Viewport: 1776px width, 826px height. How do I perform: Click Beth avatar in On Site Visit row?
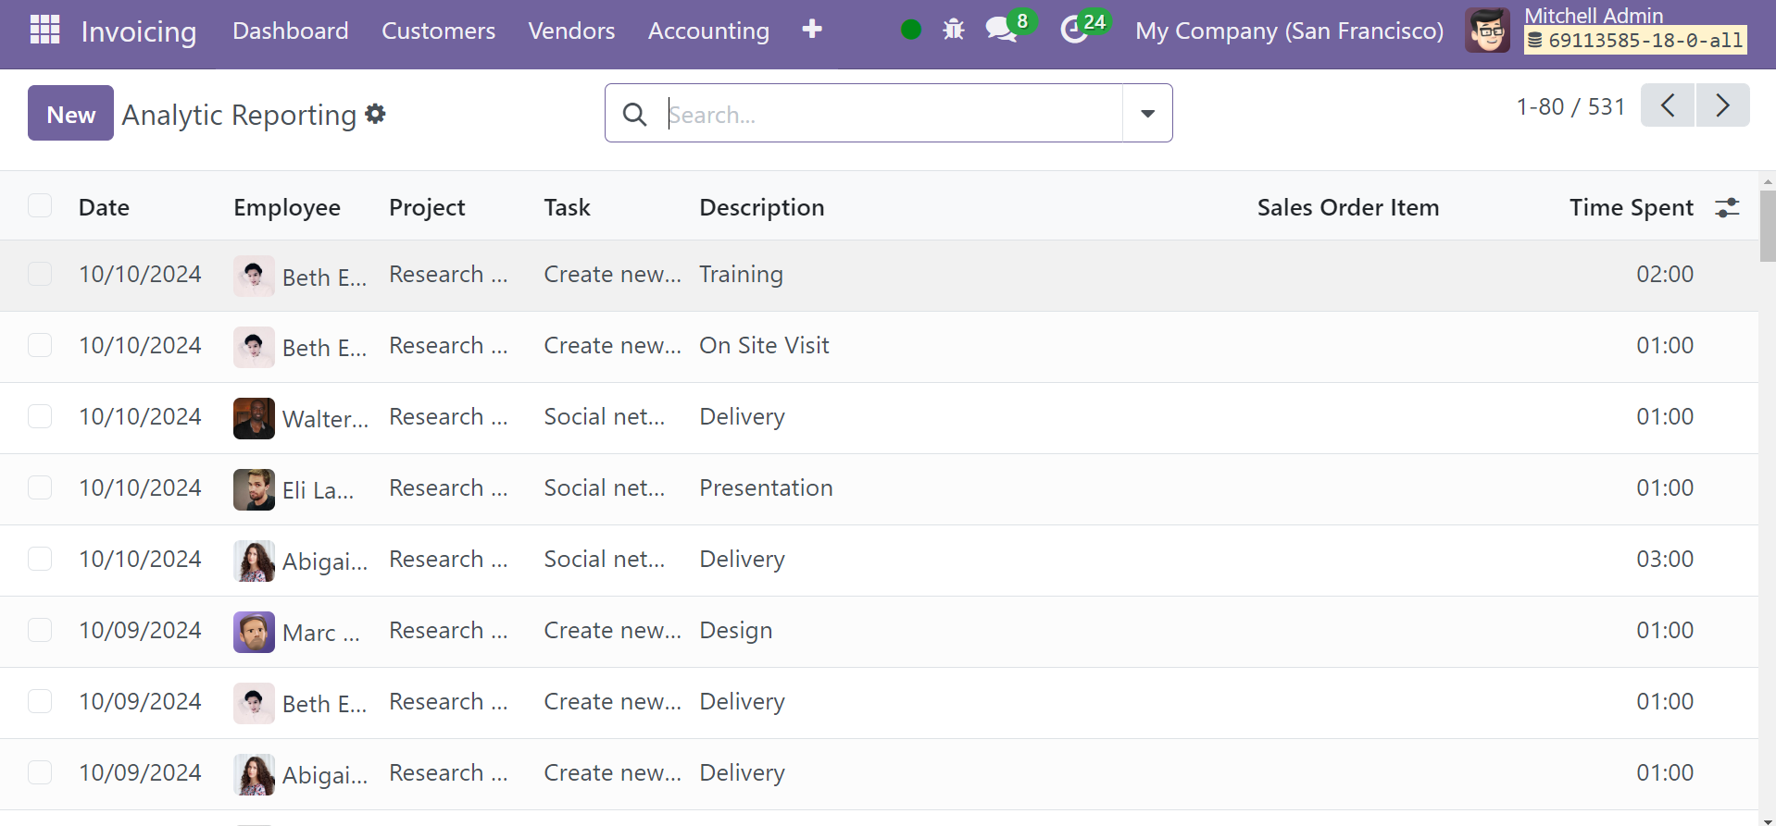[254, 347]
